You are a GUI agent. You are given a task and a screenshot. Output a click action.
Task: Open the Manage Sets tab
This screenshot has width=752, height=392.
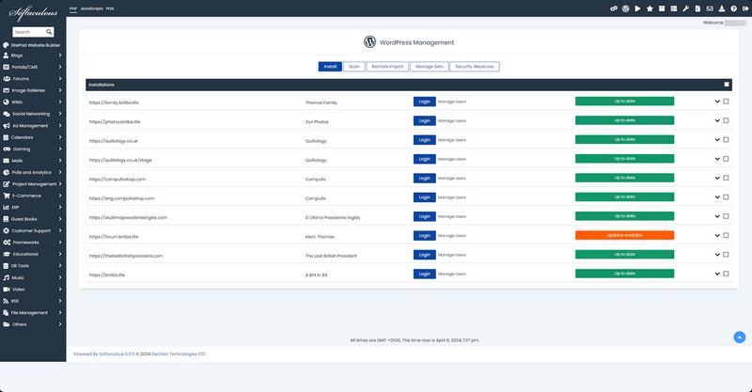pos(430,67)
